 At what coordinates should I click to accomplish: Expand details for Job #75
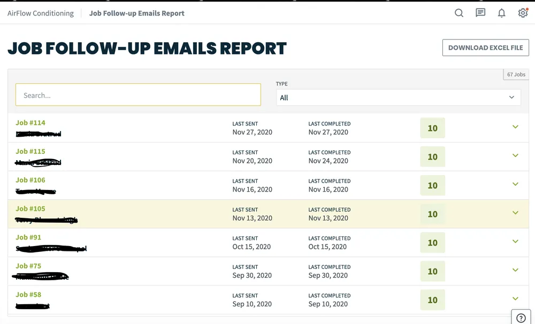pos(515,270)
